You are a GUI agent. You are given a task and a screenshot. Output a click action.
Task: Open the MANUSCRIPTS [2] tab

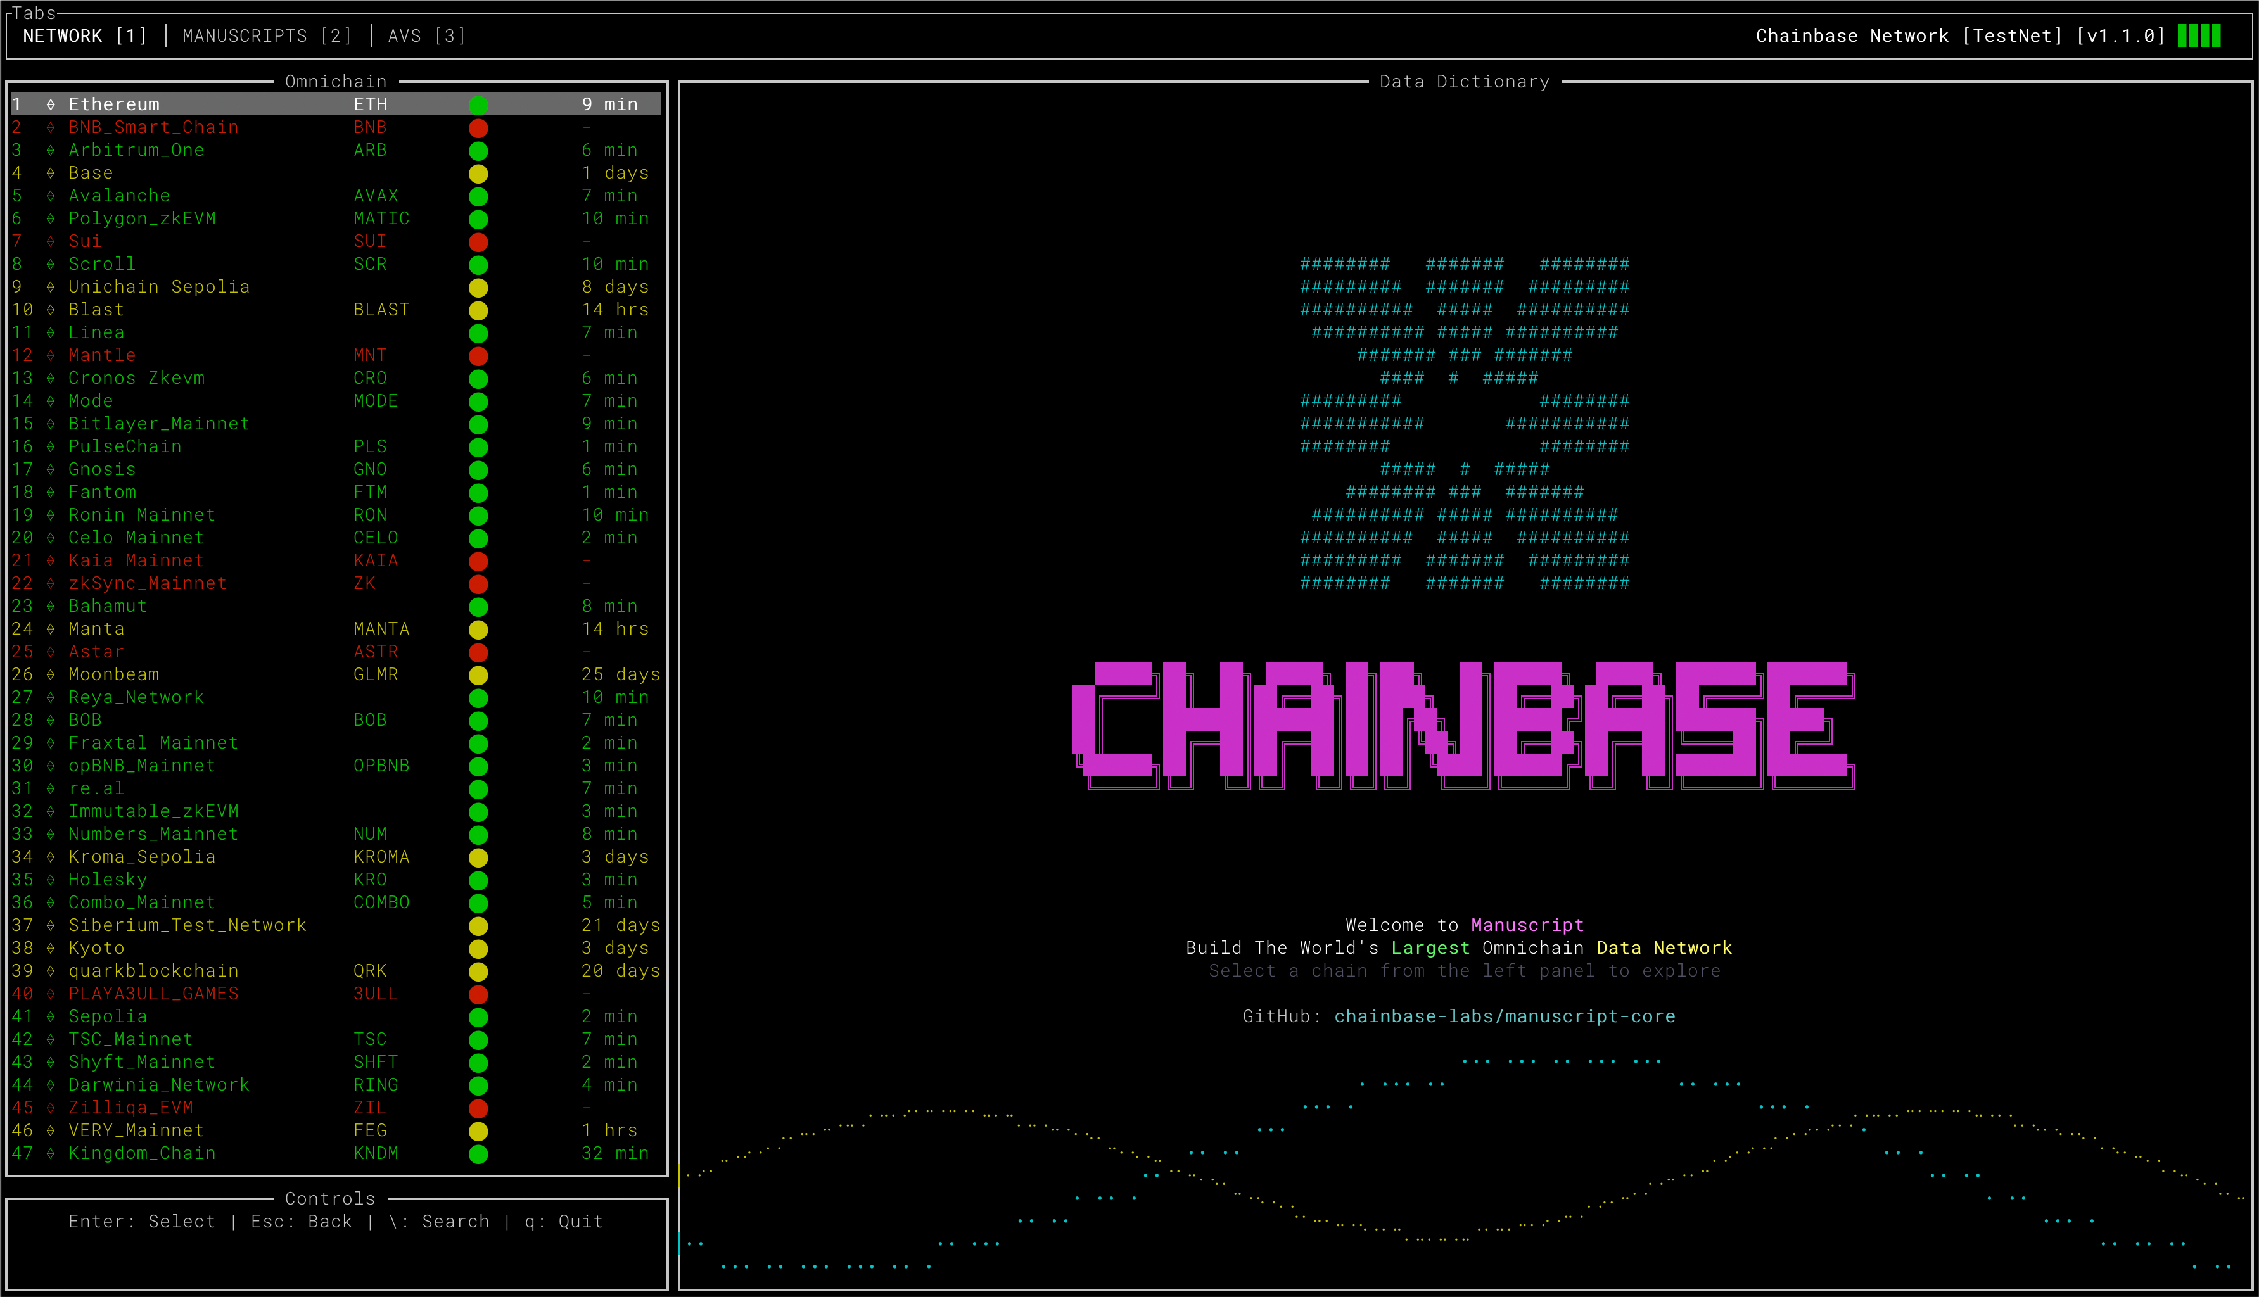(266, 35)
